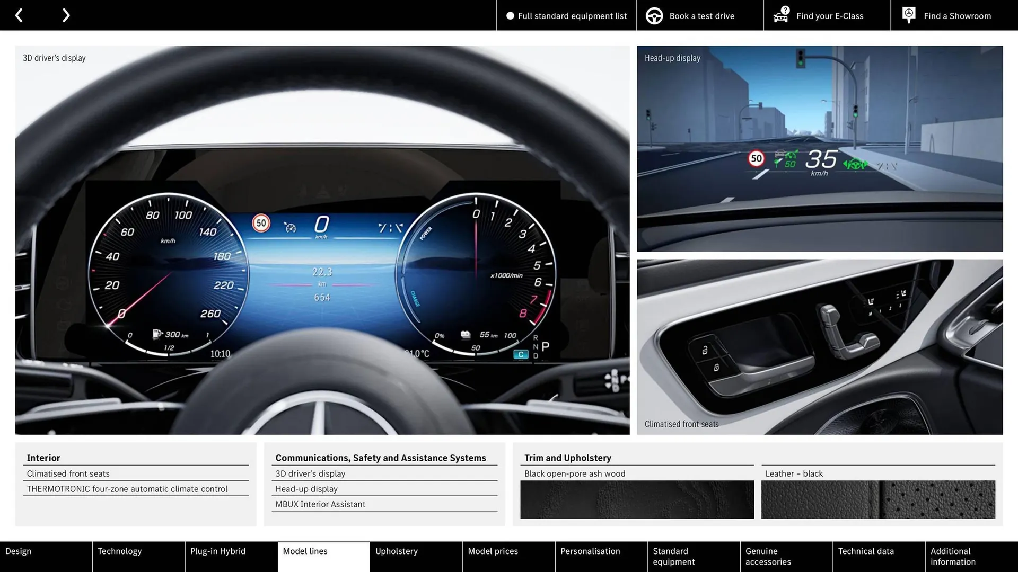Click the steering wheel icon beside Book a test drive

(654, 15)
